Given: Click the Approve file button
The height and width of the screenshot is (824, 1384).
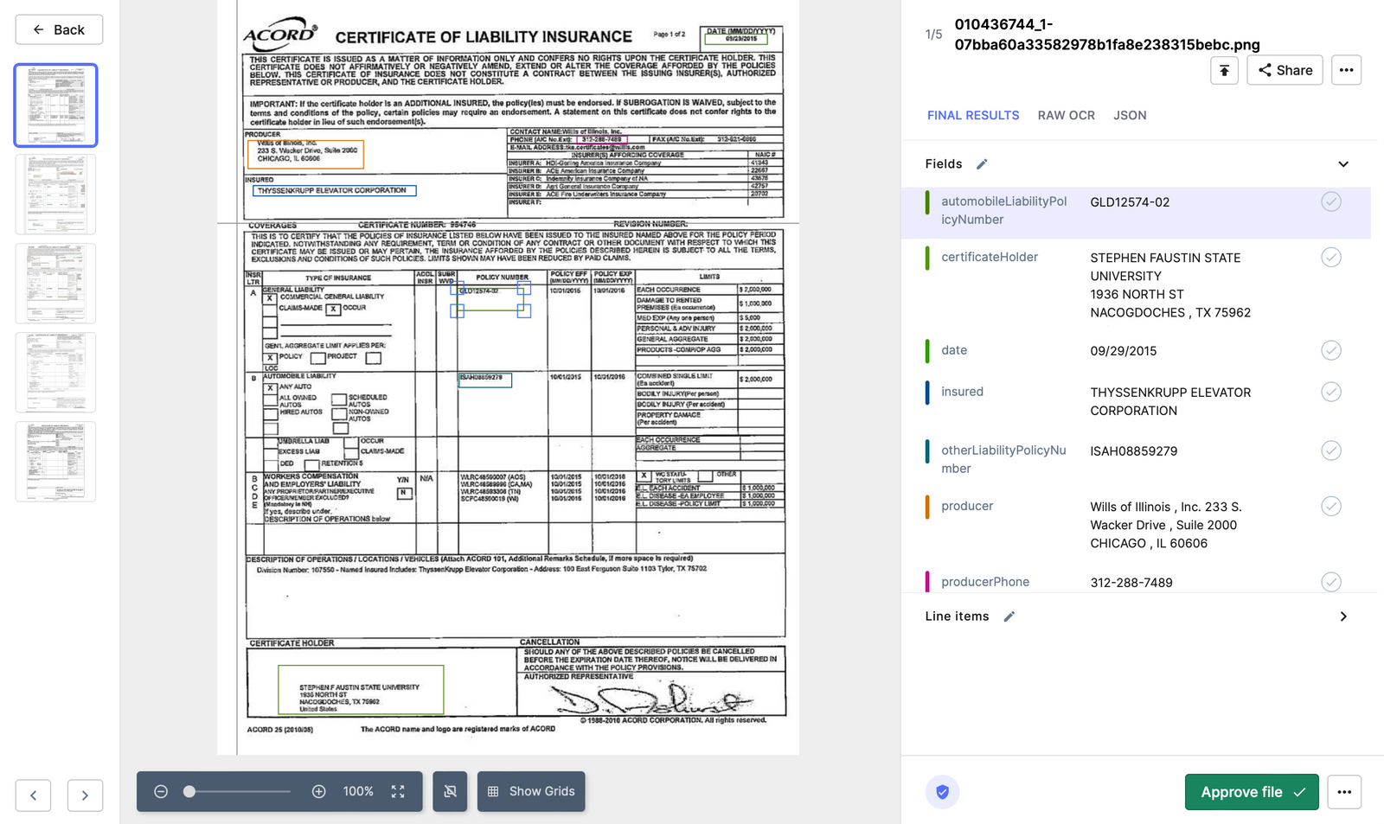Looking at the screenshot, I should pos(1251,792).
